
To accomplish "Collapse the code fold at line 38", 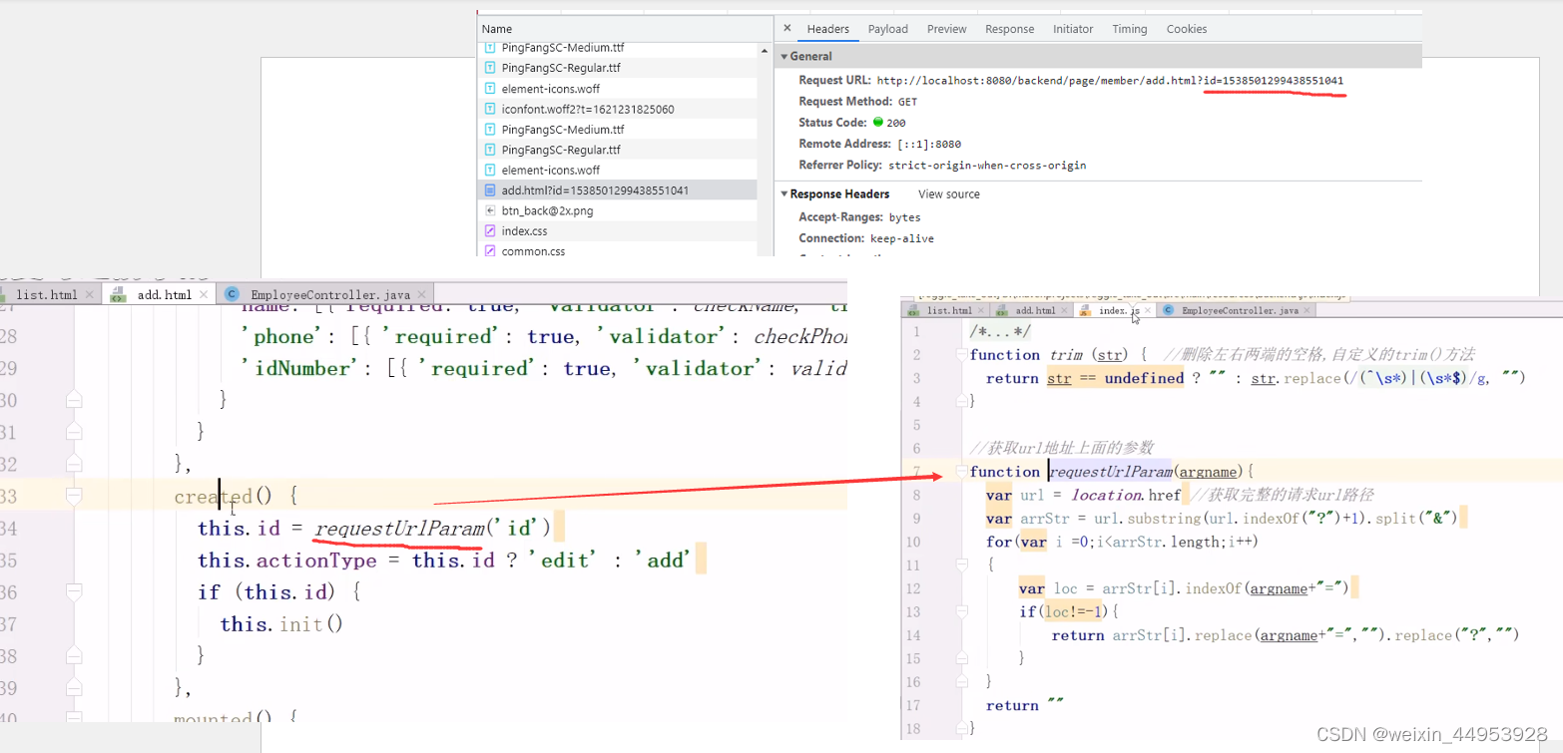I will [73, 655].
